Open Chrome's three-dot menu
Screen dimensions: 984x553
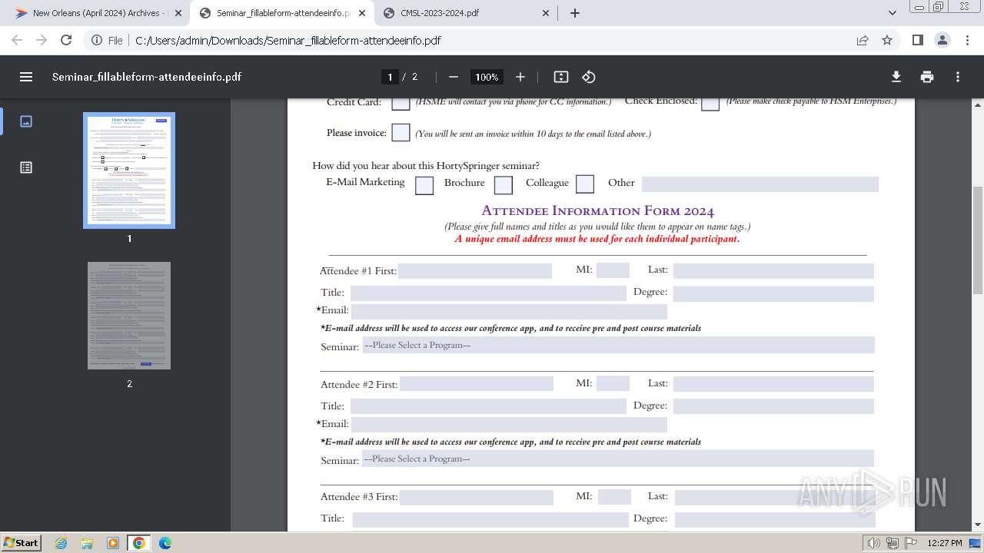(x=967, y=40)
